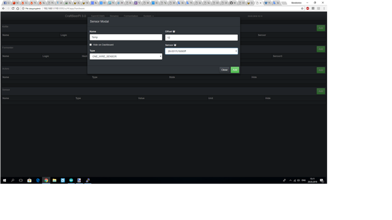Image resolution: width=392 pixels, height=220 pixels.
Task: Show hidden system tray icons chevron
Action: [x=290, y=180]
